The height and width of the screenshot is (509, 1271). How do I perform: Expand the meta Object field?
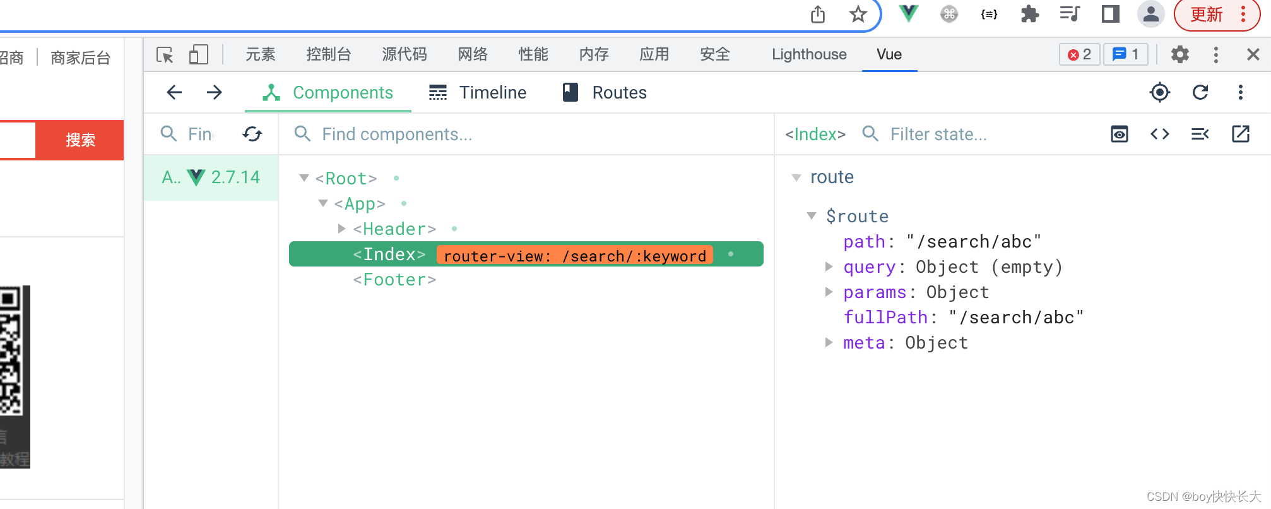pos(829,342)
